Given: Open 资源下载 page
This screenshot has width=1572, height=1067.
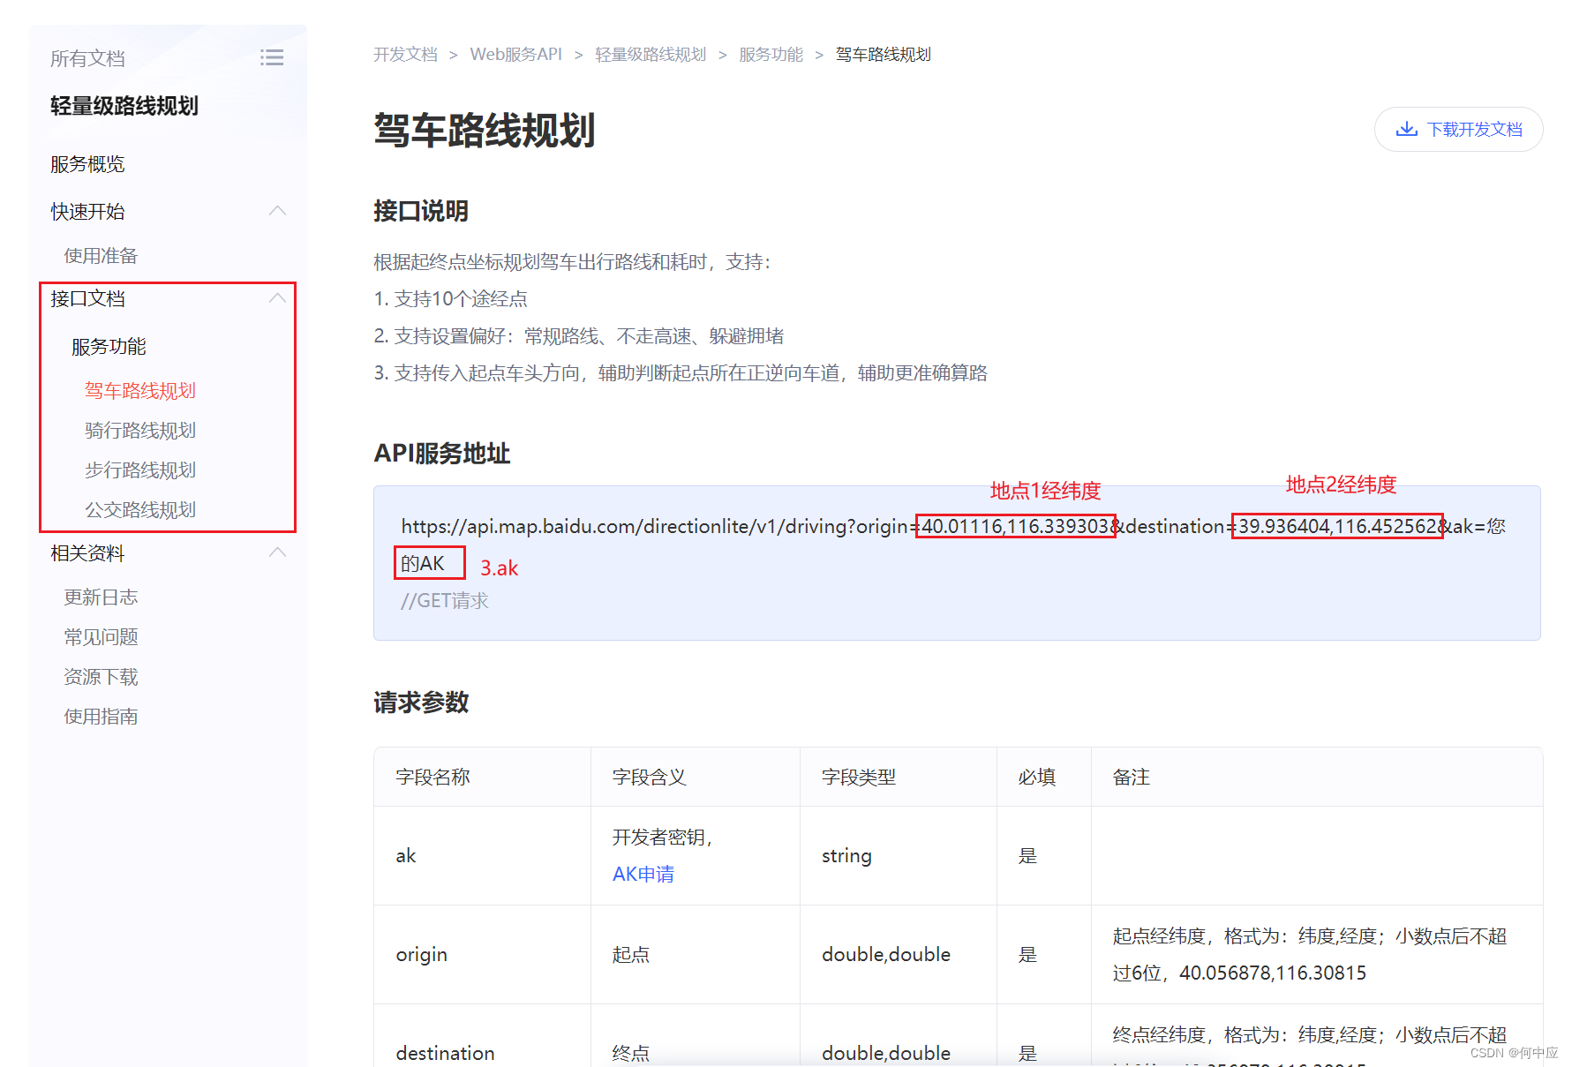Looking at the screenshot, I should click(101, 677).
